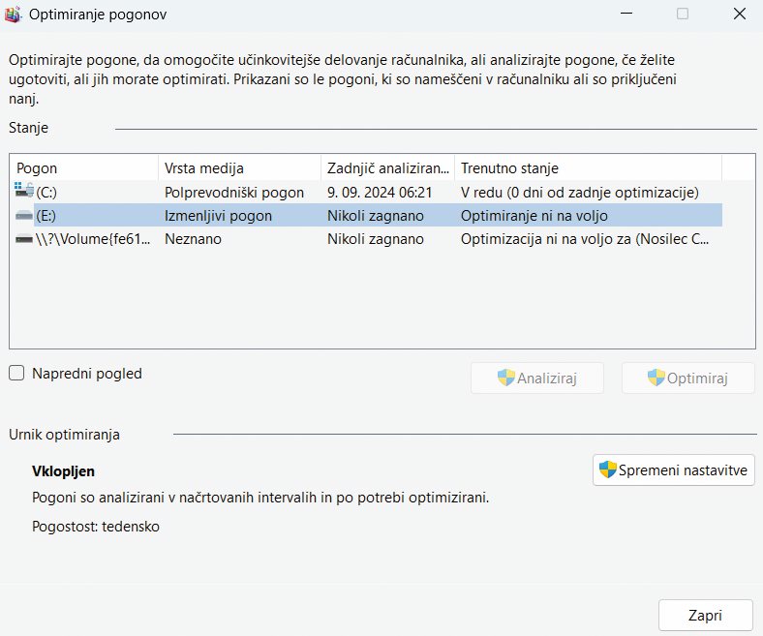This screenshot has width=763, height=636.
Task: Click the E: removable drive icon
Action: point(24,215)
